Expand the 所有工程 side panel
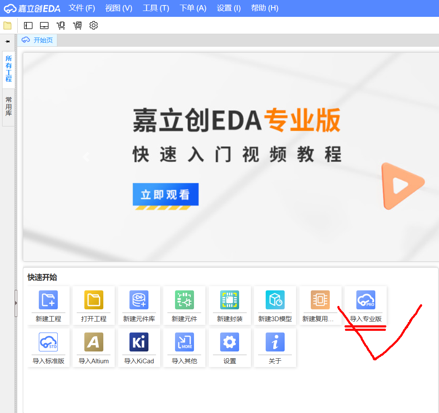 coord(8,70)
